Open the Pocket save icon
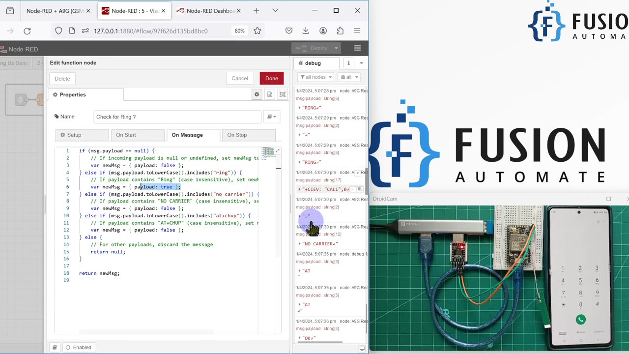The image size is (629, 354). [x=289, y=31]
